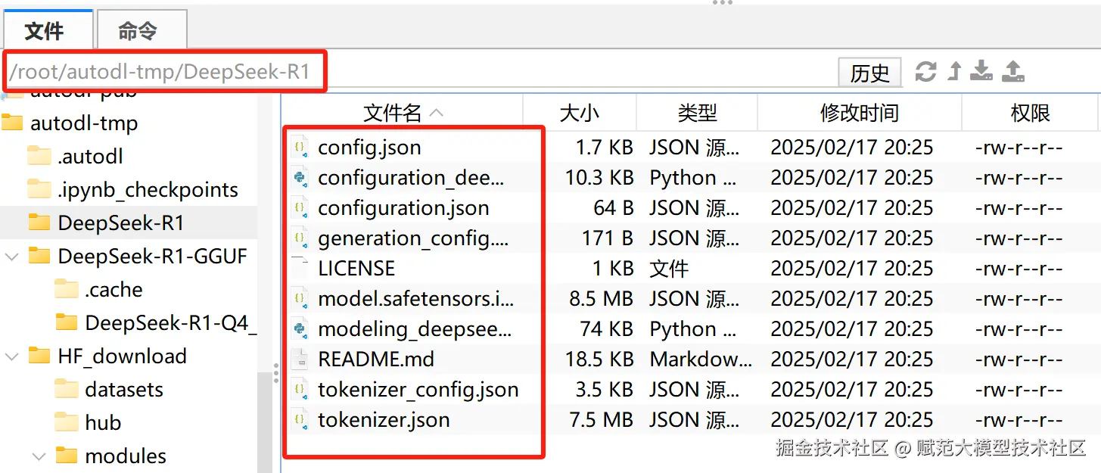This screenshot has width=1101, height=473.
Task: Click the JSON icon beside config.json
Action: (301, 147)
